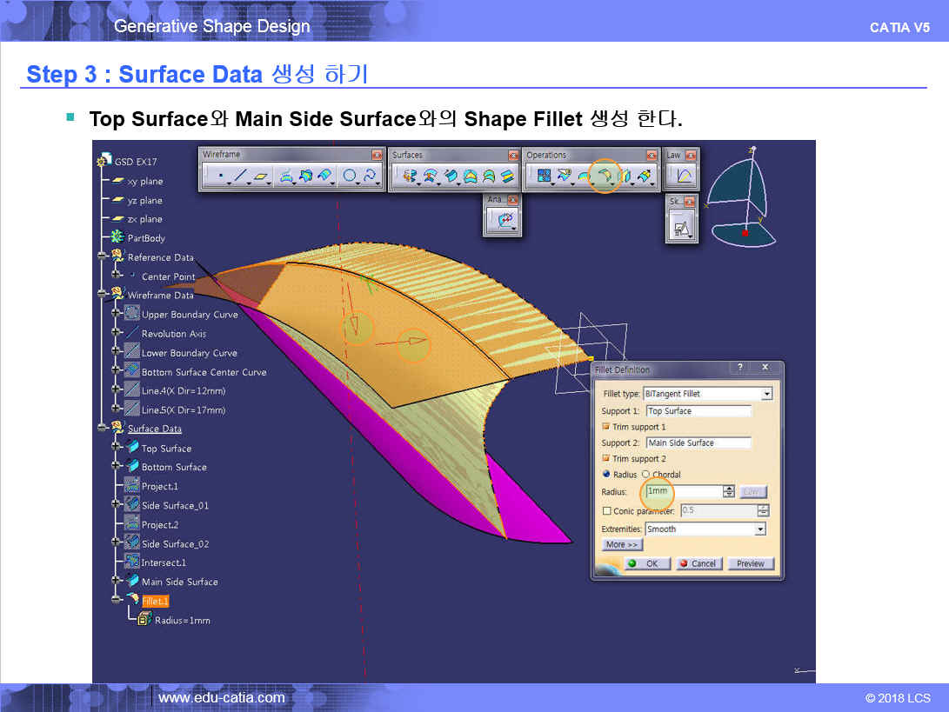This screenshot has width=949, height=712.
Task: Select the Join tool in Operations toolbar
Action: (545, 176)
